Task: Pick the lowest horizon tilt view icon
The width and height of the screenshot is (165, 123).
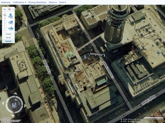Action: click(x=11, y=28)
